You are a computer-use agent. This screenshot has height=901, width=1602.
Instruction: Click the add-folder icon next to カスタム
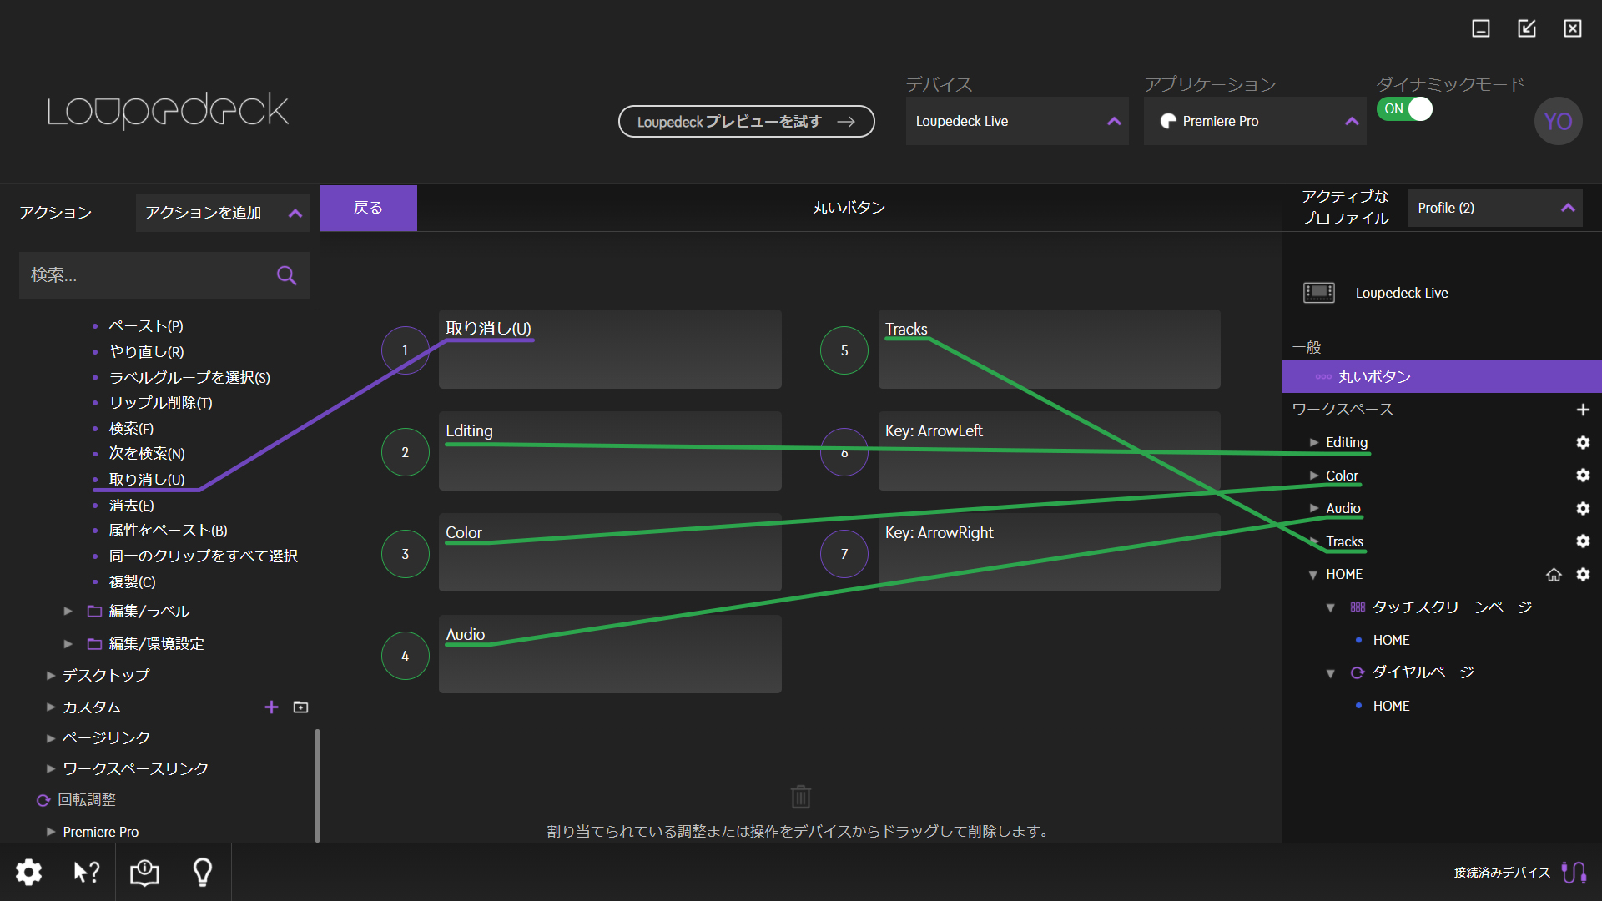[300, 707]
